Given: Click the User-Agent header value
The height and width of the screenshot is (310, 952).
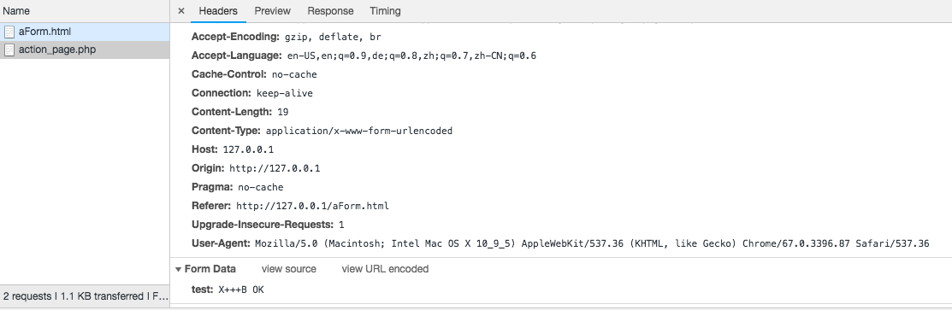Looking at the screenshot, I should tap(592, 243).
